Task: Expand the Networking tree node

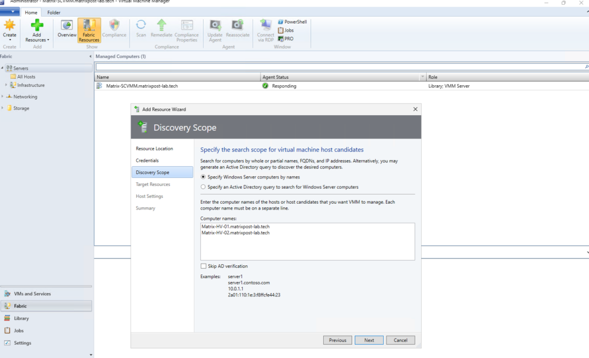Action: tap(2, 97)
